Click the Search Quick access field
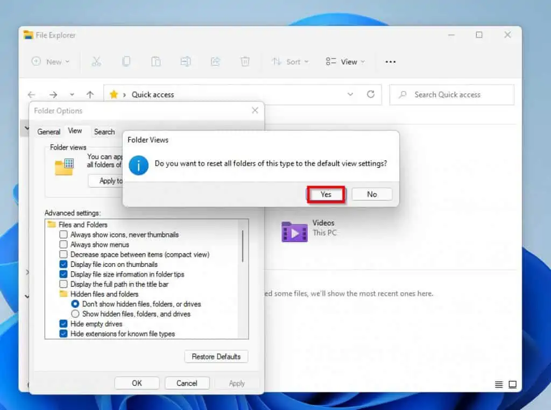 (452, 95)
